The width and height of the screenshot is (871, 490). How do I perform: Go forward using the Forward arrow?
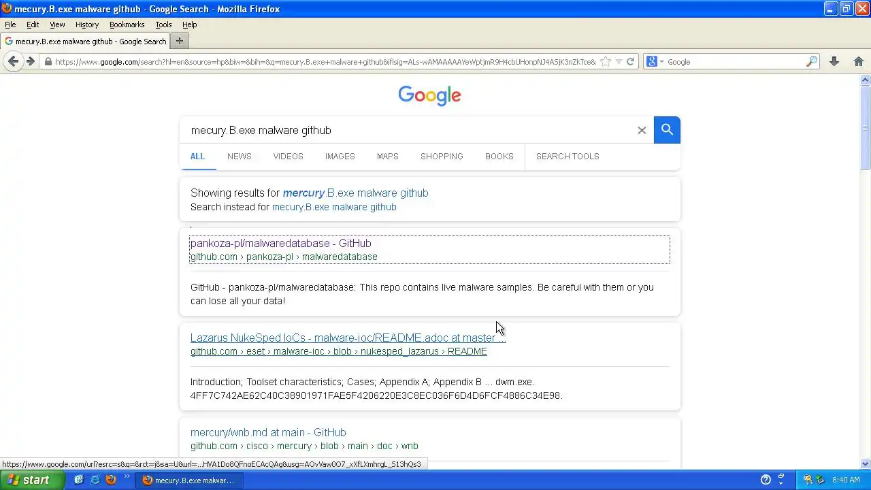click(31, 61)
